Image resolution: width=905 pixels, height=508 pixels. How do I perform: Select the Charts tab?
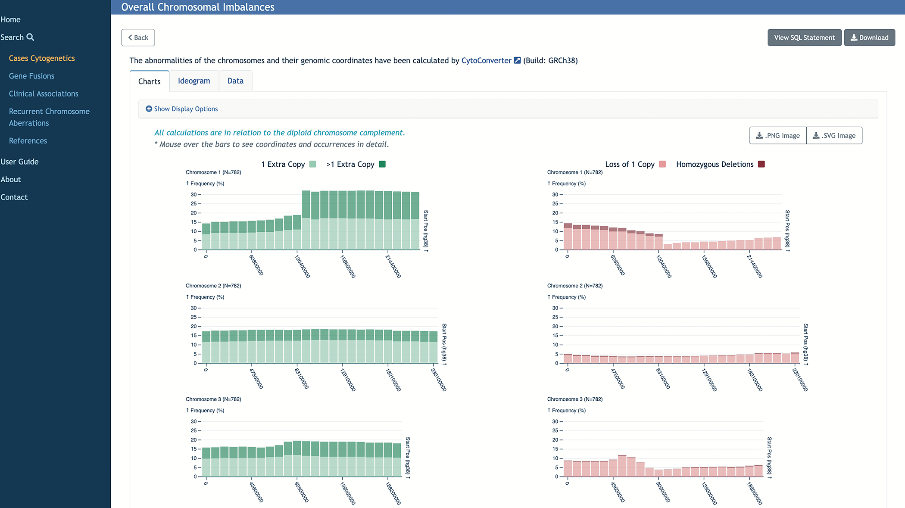click(x=149, y=81)
